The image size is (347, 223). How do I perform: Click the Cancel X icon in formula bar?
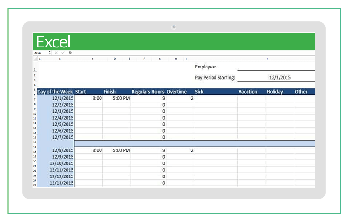click(x=56, y=53)
